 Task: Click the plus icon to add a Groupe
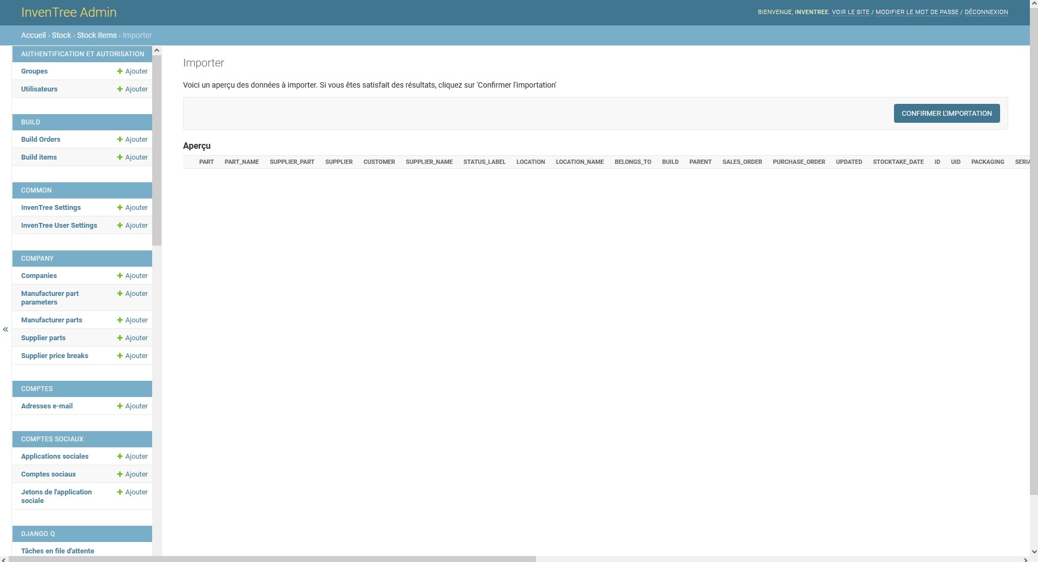[120, 71]
